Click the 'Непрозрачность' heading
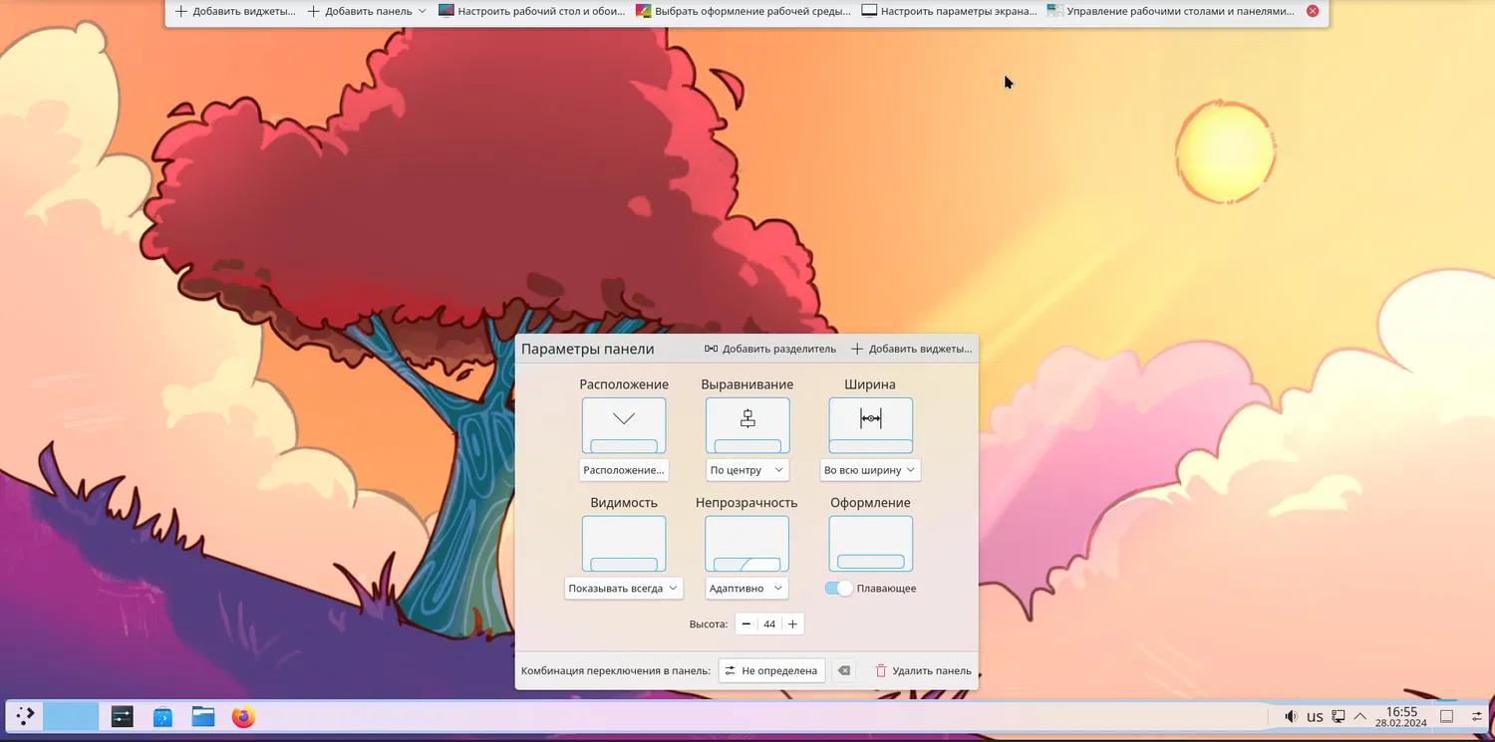Image resolution: width=1495 pixels, height=742 pixels. pos(747,503)
